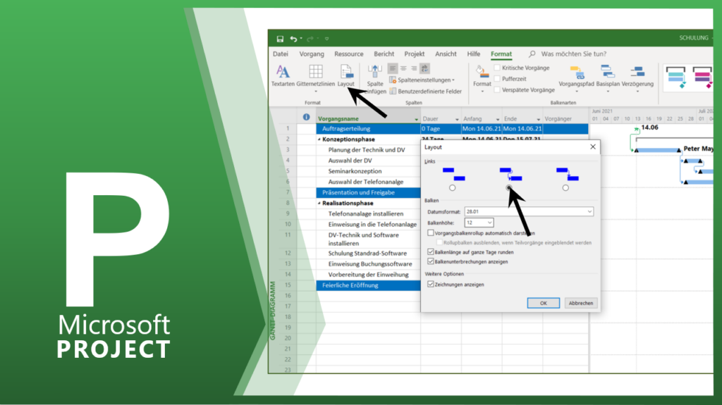Click the Spalte einfügen icon
Screen dimensions: 722x405
pyautogui.click(x=375, y=72)
